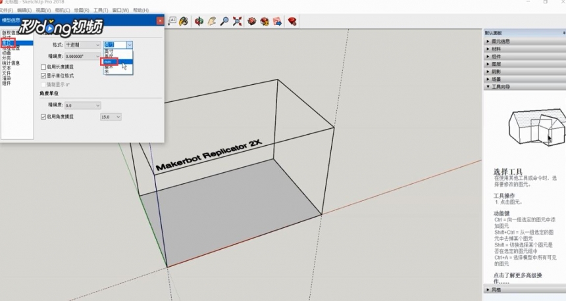
Task: Open the 文件(F) menu
Action: 6,10
